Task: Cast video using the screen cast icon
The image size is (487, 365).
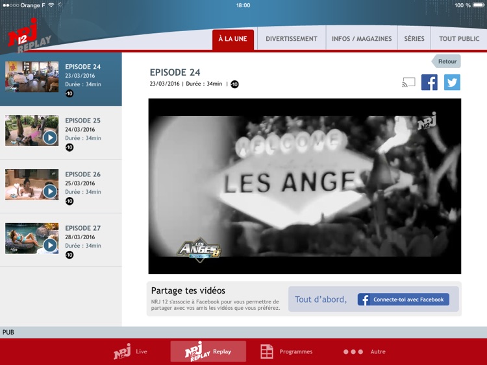Action: pyautogui.click(x=408, y=82)
